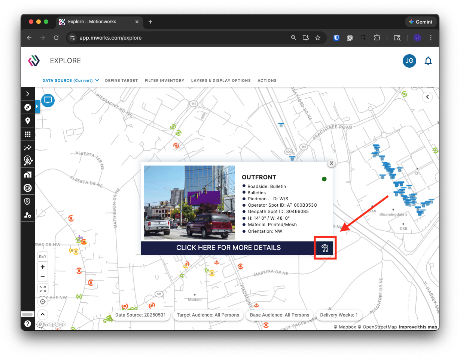The height and width of the screenshot is (358, 460).
Task: Open the Grammarly extension icon
Action: (x=350, y=38)
